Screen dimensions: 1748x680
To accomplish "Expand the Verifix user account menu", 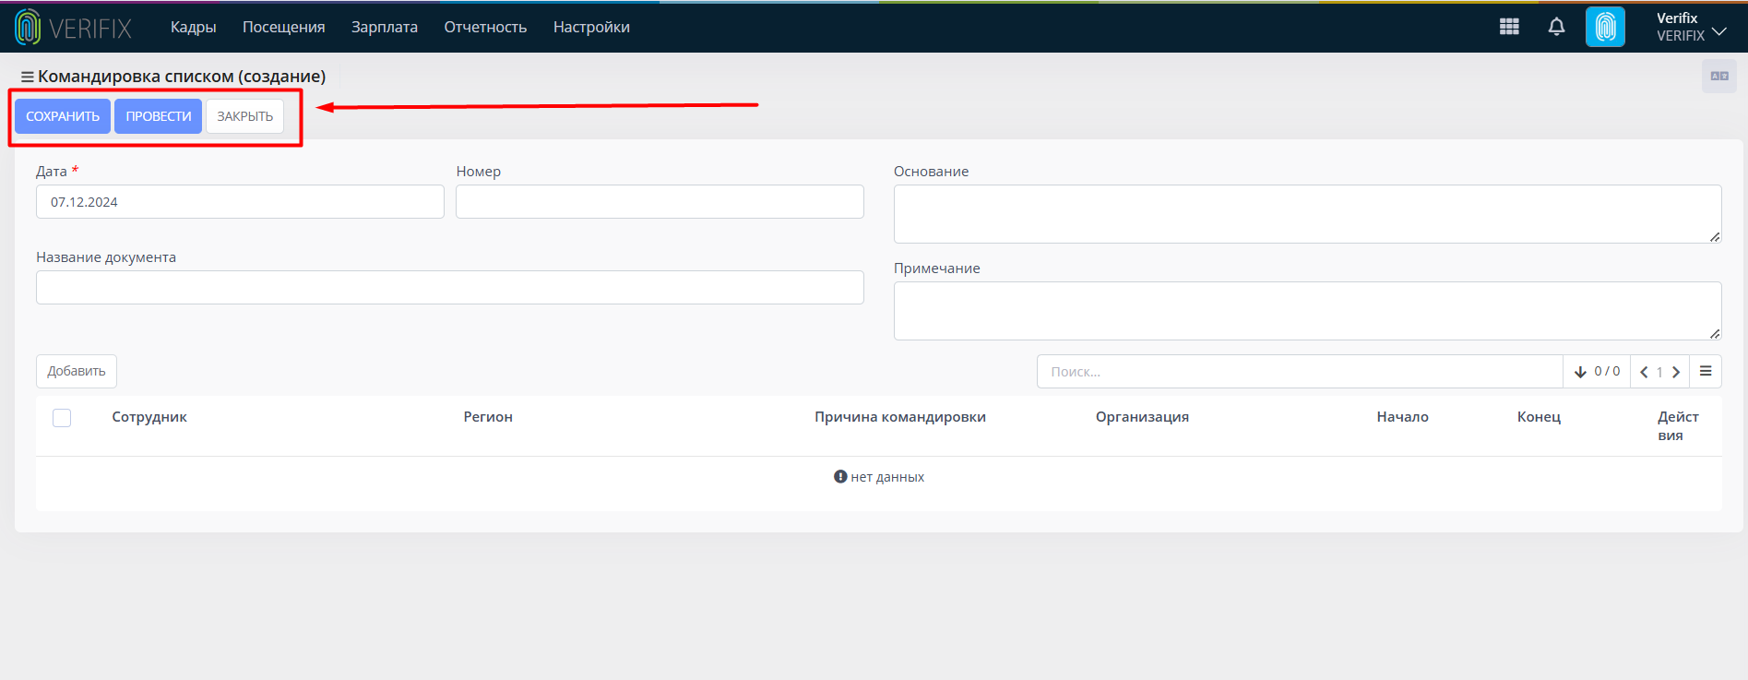I will (1691, 27).
